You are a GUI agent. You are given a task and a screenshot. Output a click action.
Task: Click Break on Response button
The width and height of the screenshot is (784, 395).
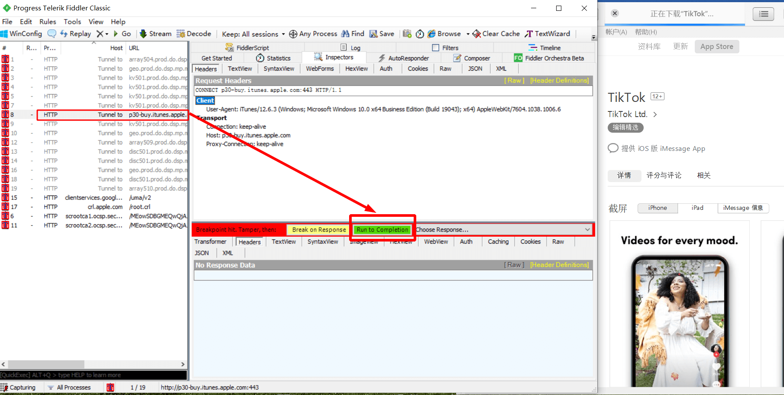(319, 230)
